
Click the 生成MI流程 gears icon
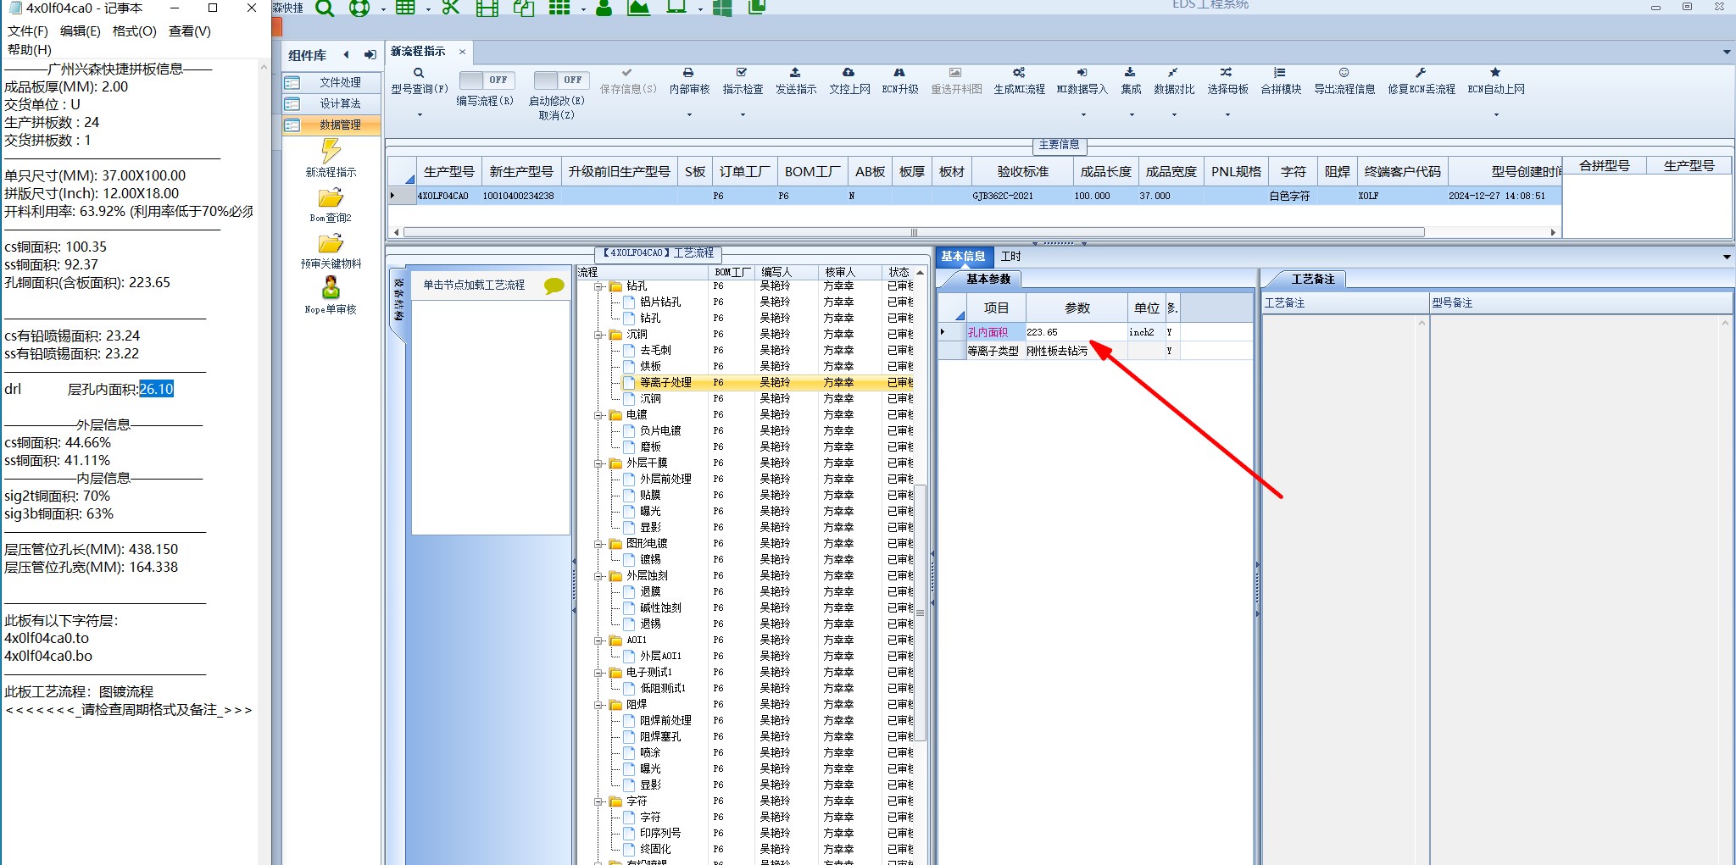1019,73
